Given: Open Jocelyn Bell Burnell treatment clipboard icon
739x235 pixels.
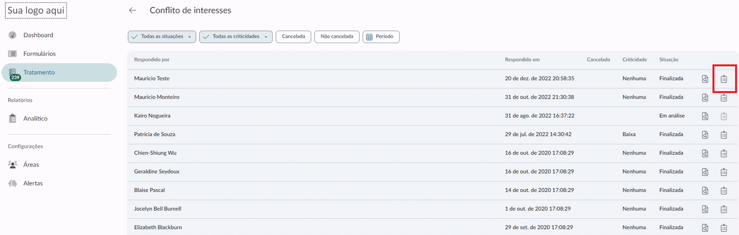Looking at the screenshot, I should pyautogui.click(x=724, y=209).
